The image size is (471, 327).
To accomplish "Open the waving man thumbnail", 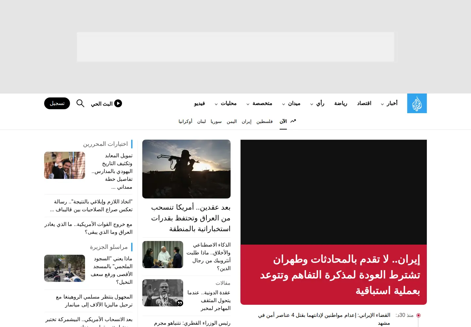I will coord(64,165).
